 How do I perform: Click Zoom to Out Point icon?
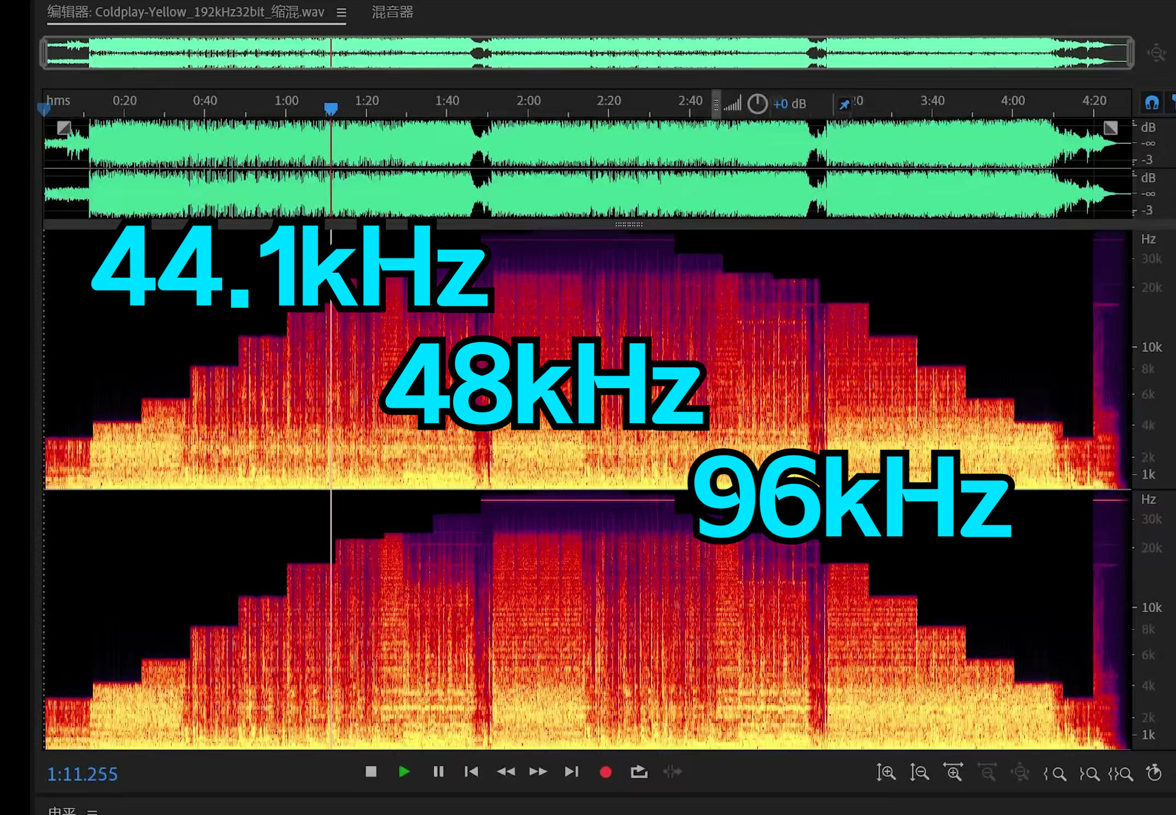[1089, 773]
